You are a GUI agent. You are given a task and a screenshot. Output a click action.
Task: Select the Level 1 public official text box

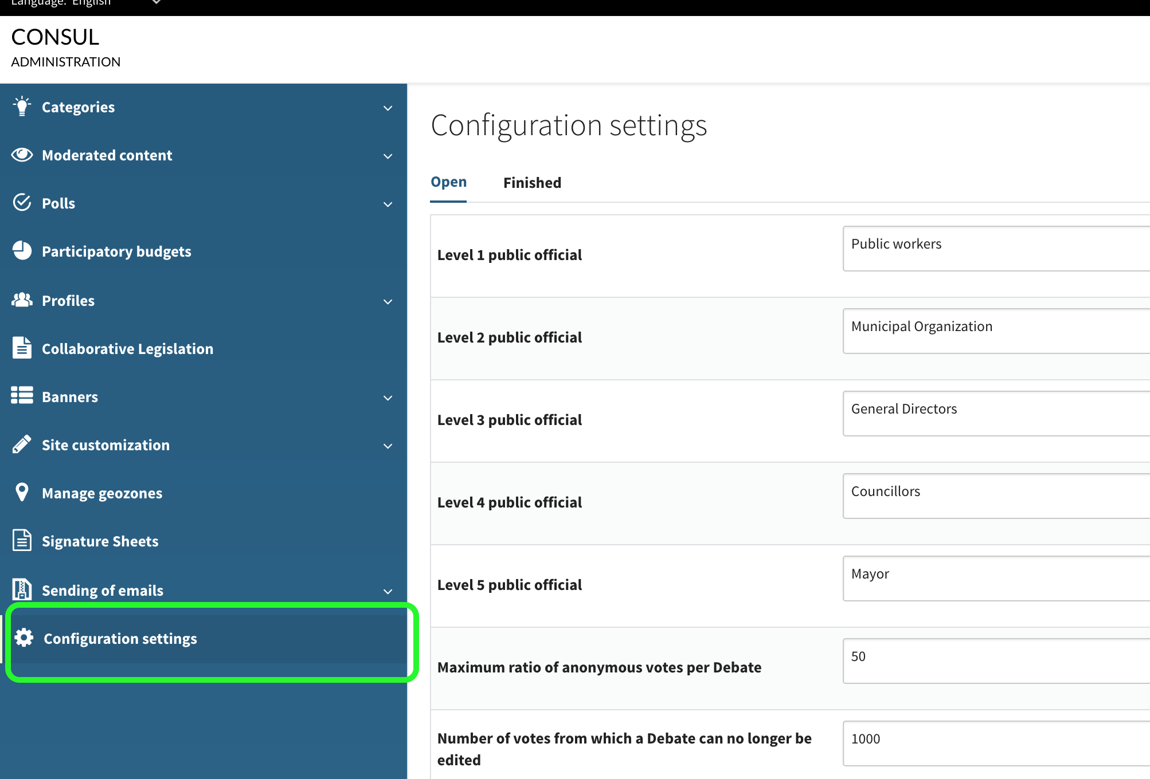click(x=995, y=248)
